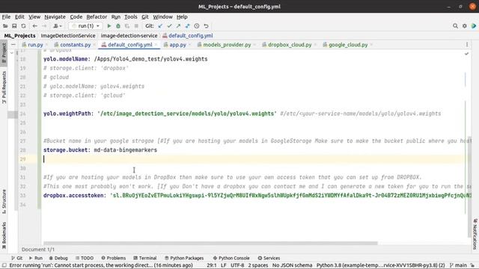Open the Notifications sidebar panel
Image resolution: width=479 pixels, height=269 pixels.
point(475,234)
